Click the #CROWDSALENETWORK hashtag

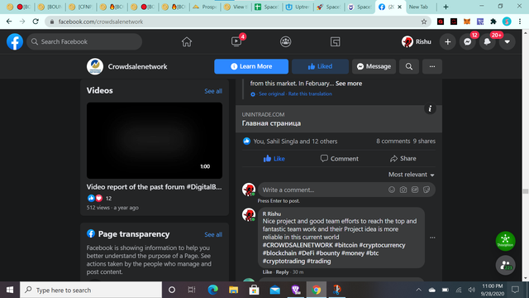298,245
